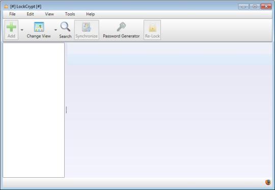The width and height of the screenshot is (275, 190).
Task: Open the Tools menu
Action: 70,14
